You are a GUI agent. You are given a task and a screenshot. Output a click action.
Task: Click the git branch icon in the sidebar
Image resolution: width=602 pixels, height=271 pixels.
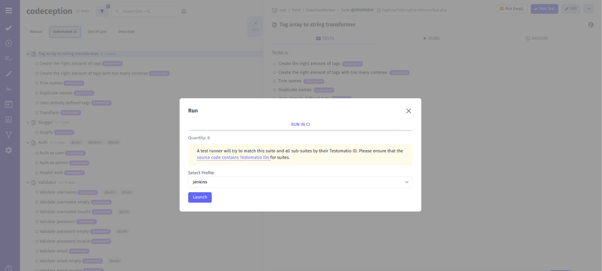pos(9,134)
